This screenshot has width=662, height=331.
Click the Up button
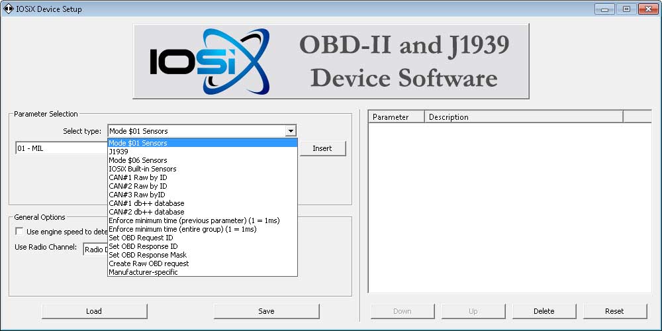pos(473,311)
